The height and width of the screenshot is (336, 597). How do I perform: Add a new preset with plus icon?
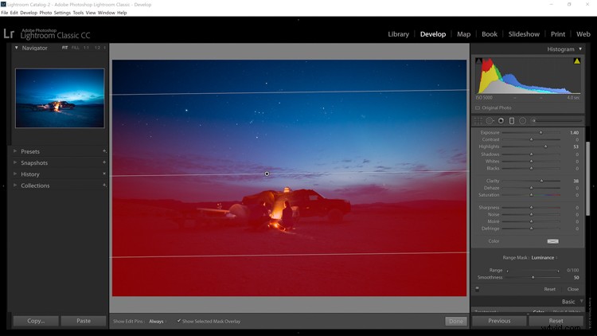104,151
